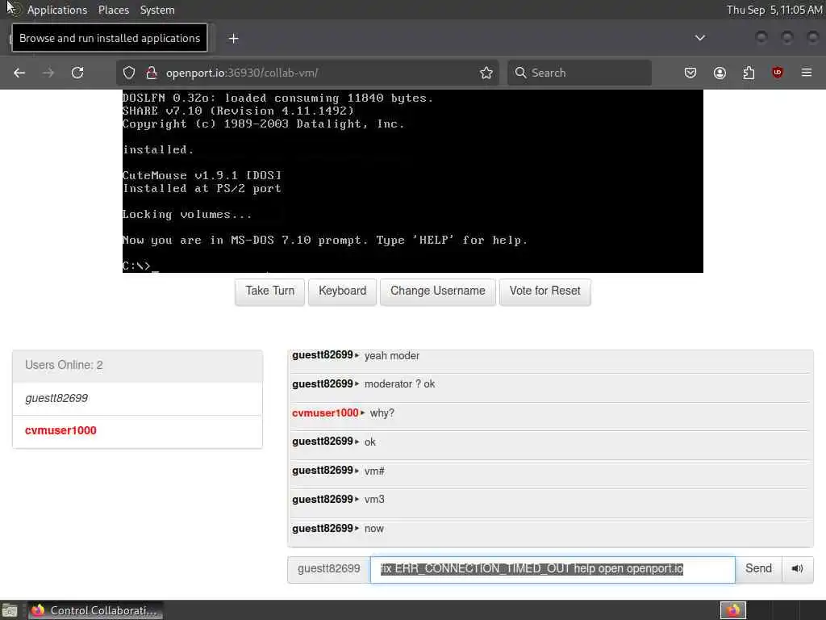Click the address bar URL
826x620 pixels.
[x=242, y=73]
